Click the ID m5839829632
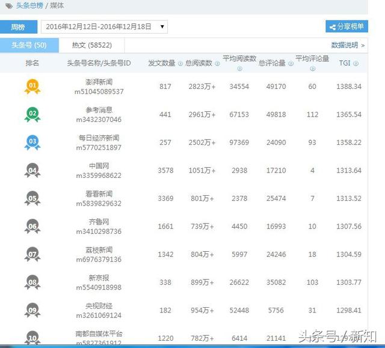 (99, 203)
